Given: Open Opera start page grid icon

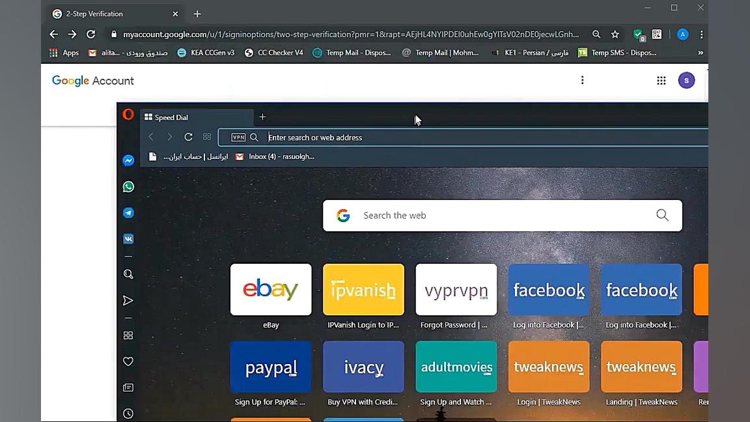Looking at the screenshot, I should click(x=206, y=137).
